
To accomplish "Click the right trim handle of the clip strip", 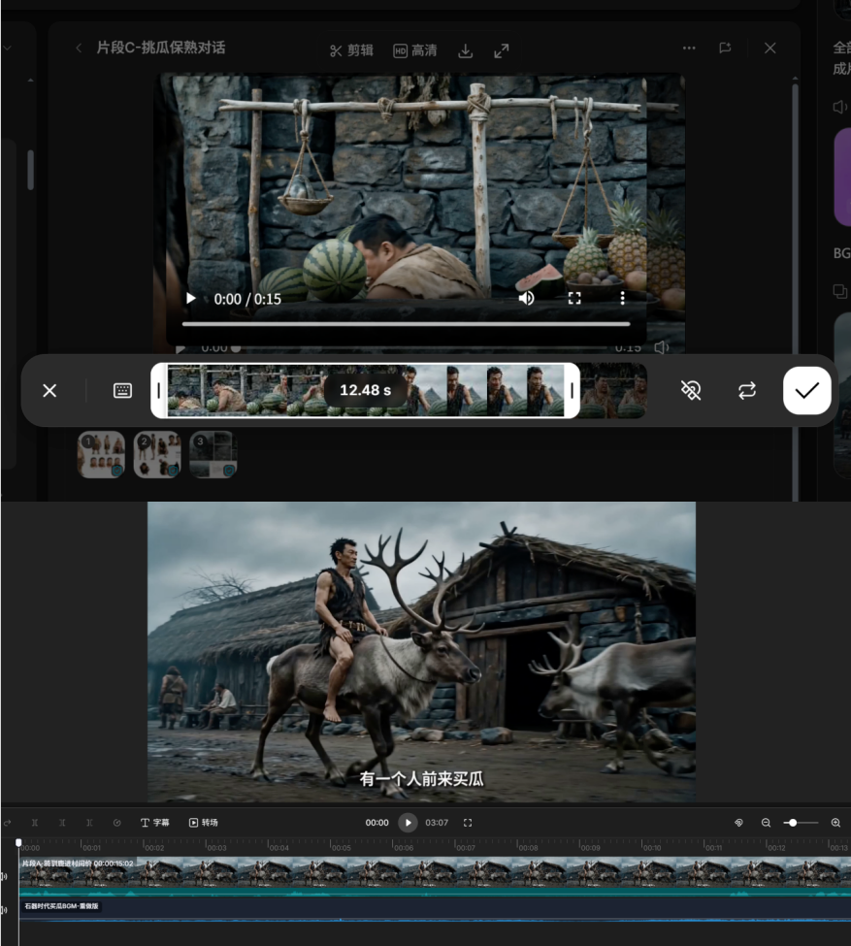I will tap(573, 390).
